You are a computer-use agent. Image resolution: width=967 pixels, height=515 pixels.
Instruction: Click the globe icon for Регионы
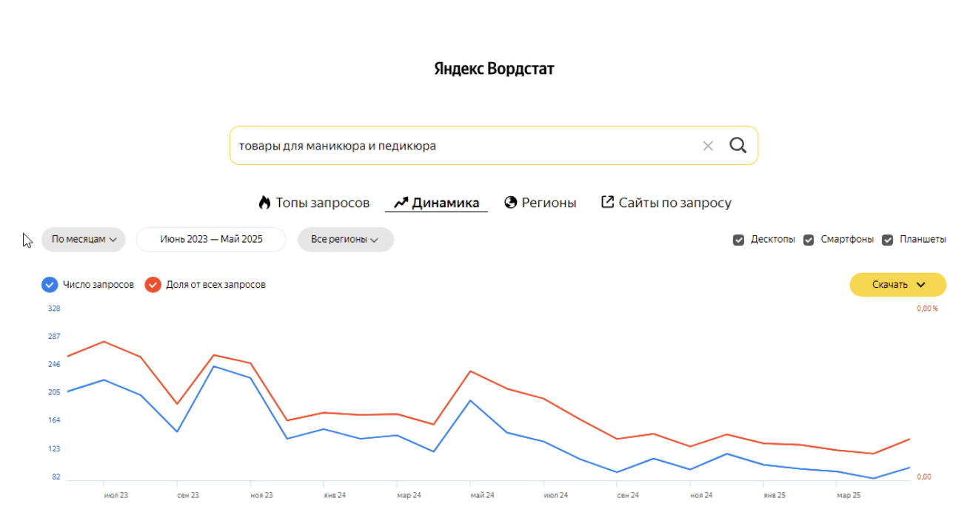tap(510, 203)
